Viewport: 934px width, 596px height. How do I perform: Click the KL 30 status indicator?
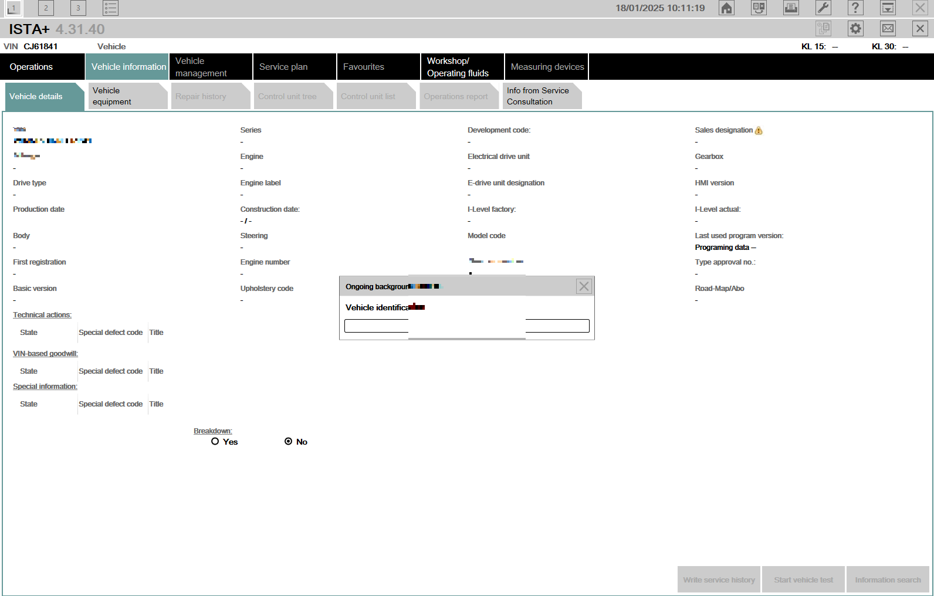coord(890,46)
